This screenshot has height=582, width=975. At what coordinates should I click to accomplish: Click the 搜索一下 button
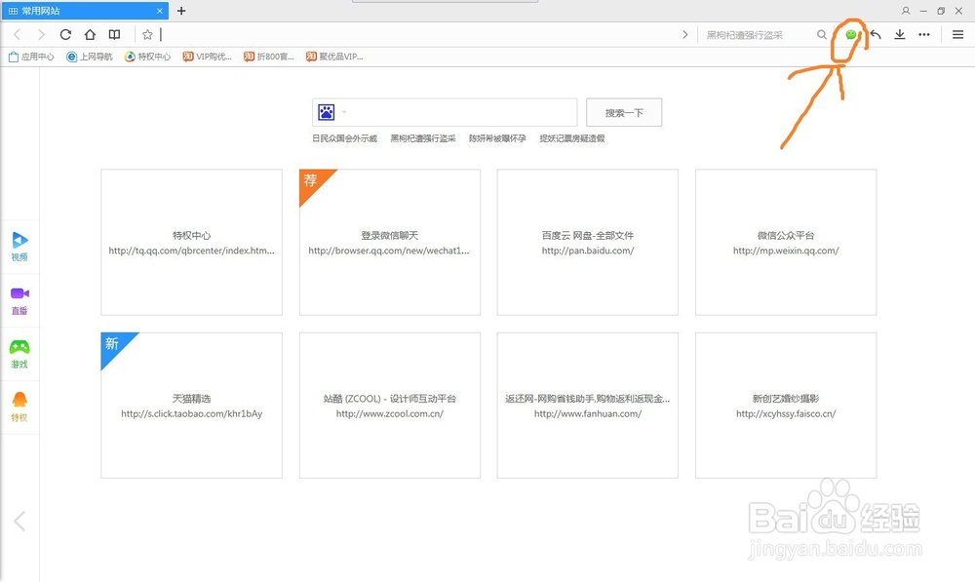pos(624,112)
